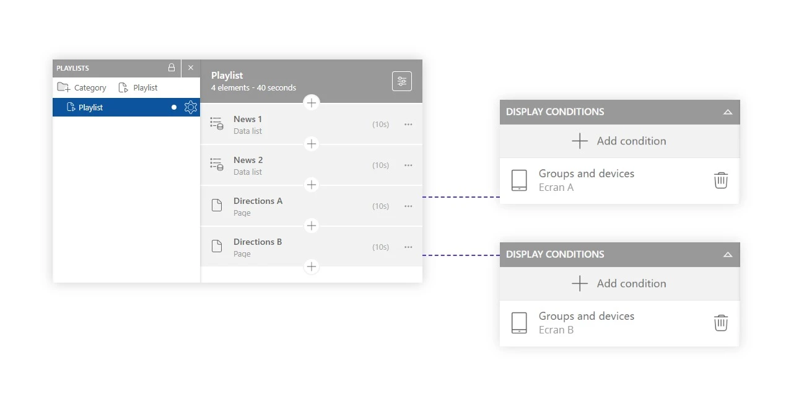Screen dimensions: 799x414
Task: Add element with plus below Directions B
Action: (312, 267)
